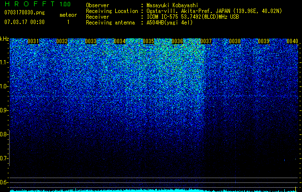The width and height of the screenshot is (302, 192).
Task: Click the 0032 time marker
Action: (62, 41)
